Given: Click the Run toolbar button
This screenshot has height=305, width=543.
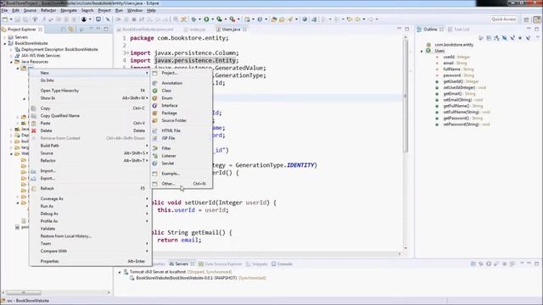Looking at the screenshot, I should [x=206, y=19].
